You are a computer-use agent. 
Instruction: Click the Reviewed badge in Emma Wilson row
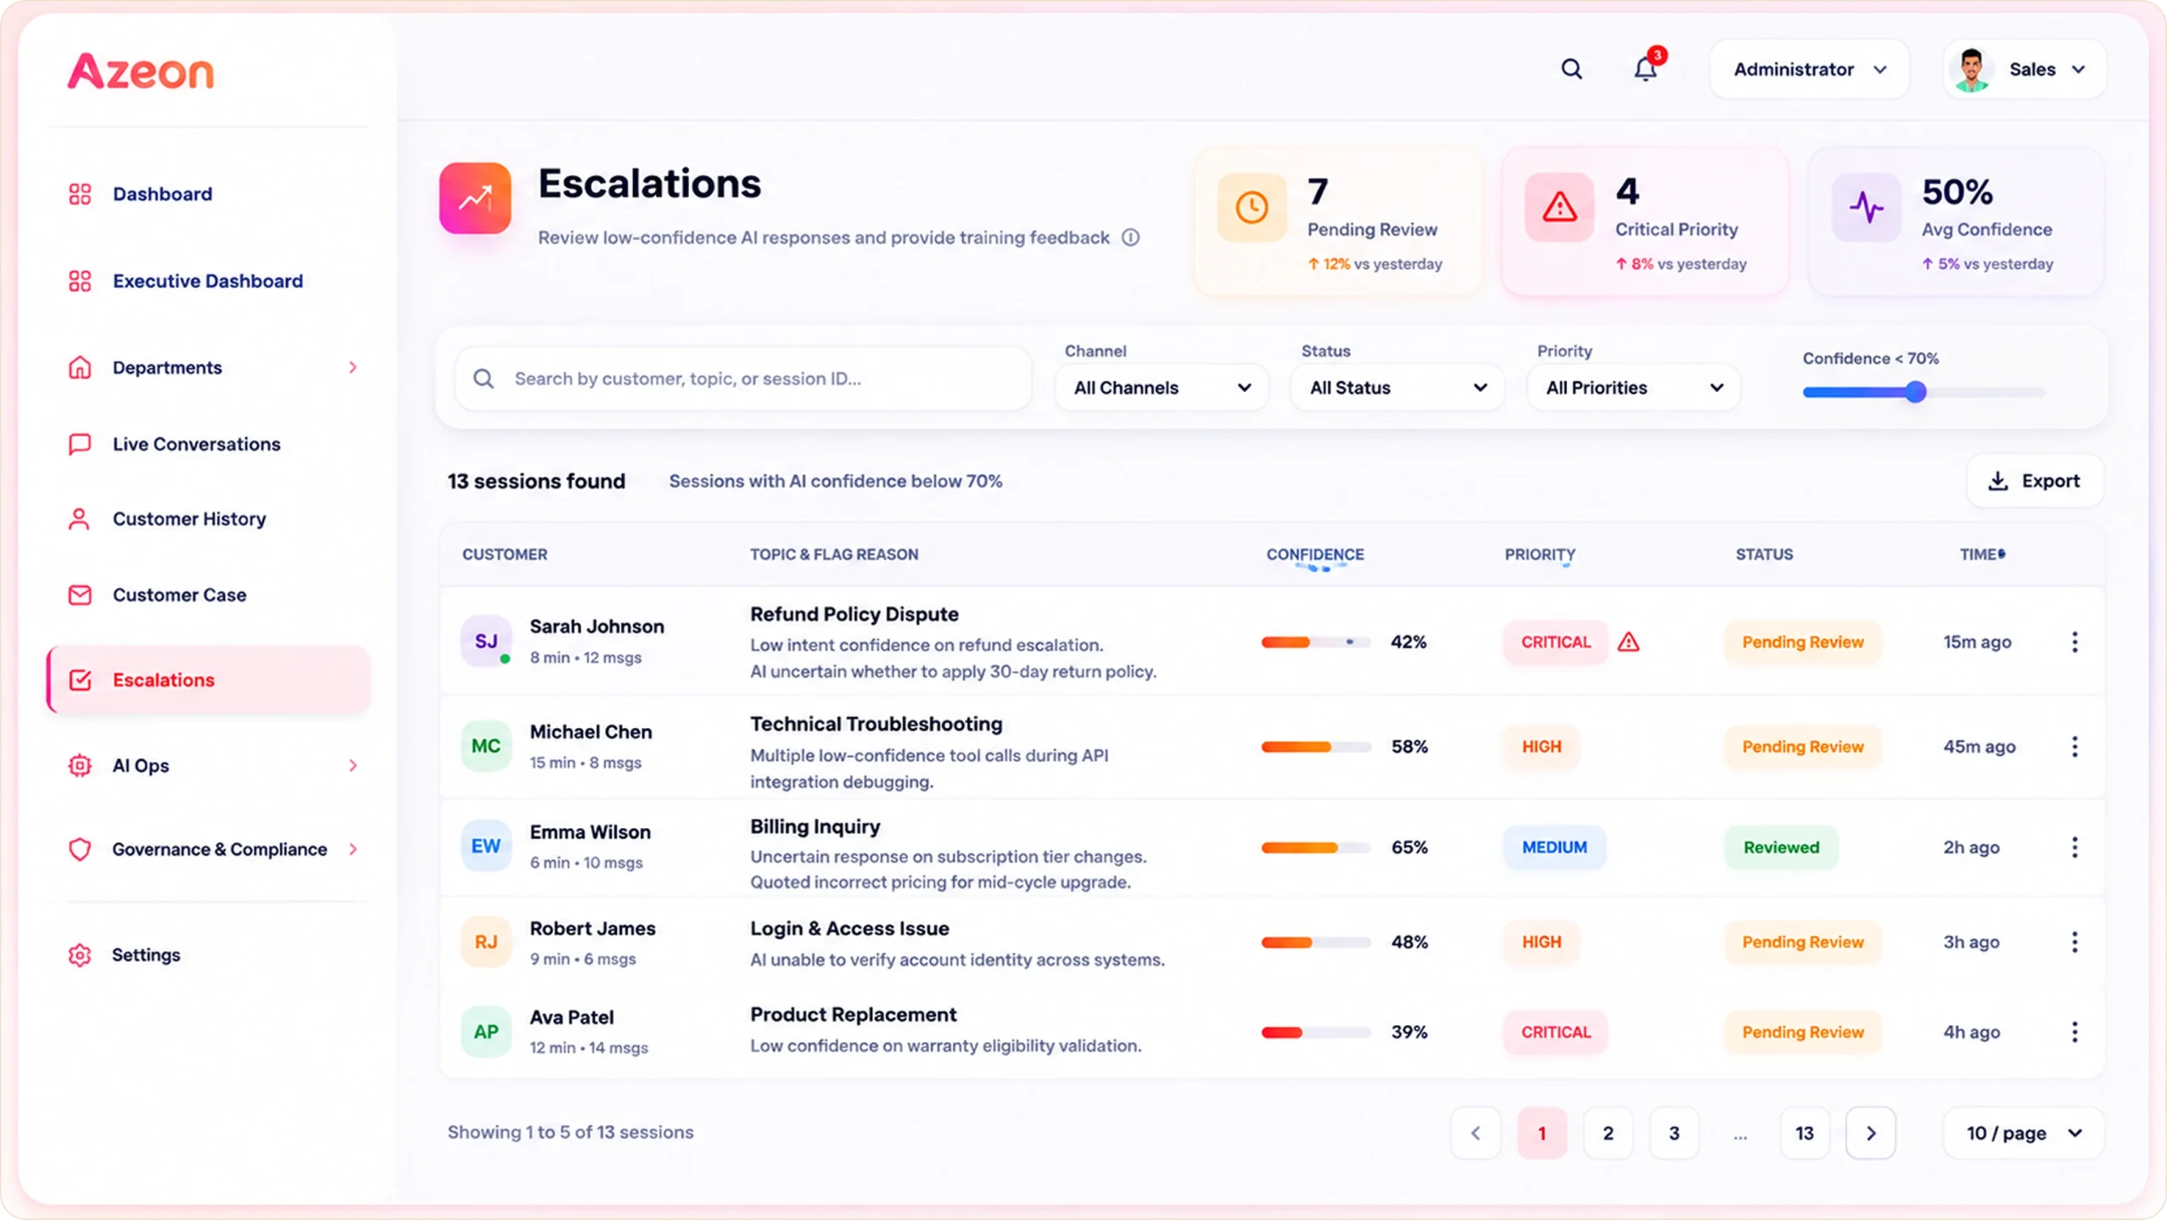[x=1781, y=847]
